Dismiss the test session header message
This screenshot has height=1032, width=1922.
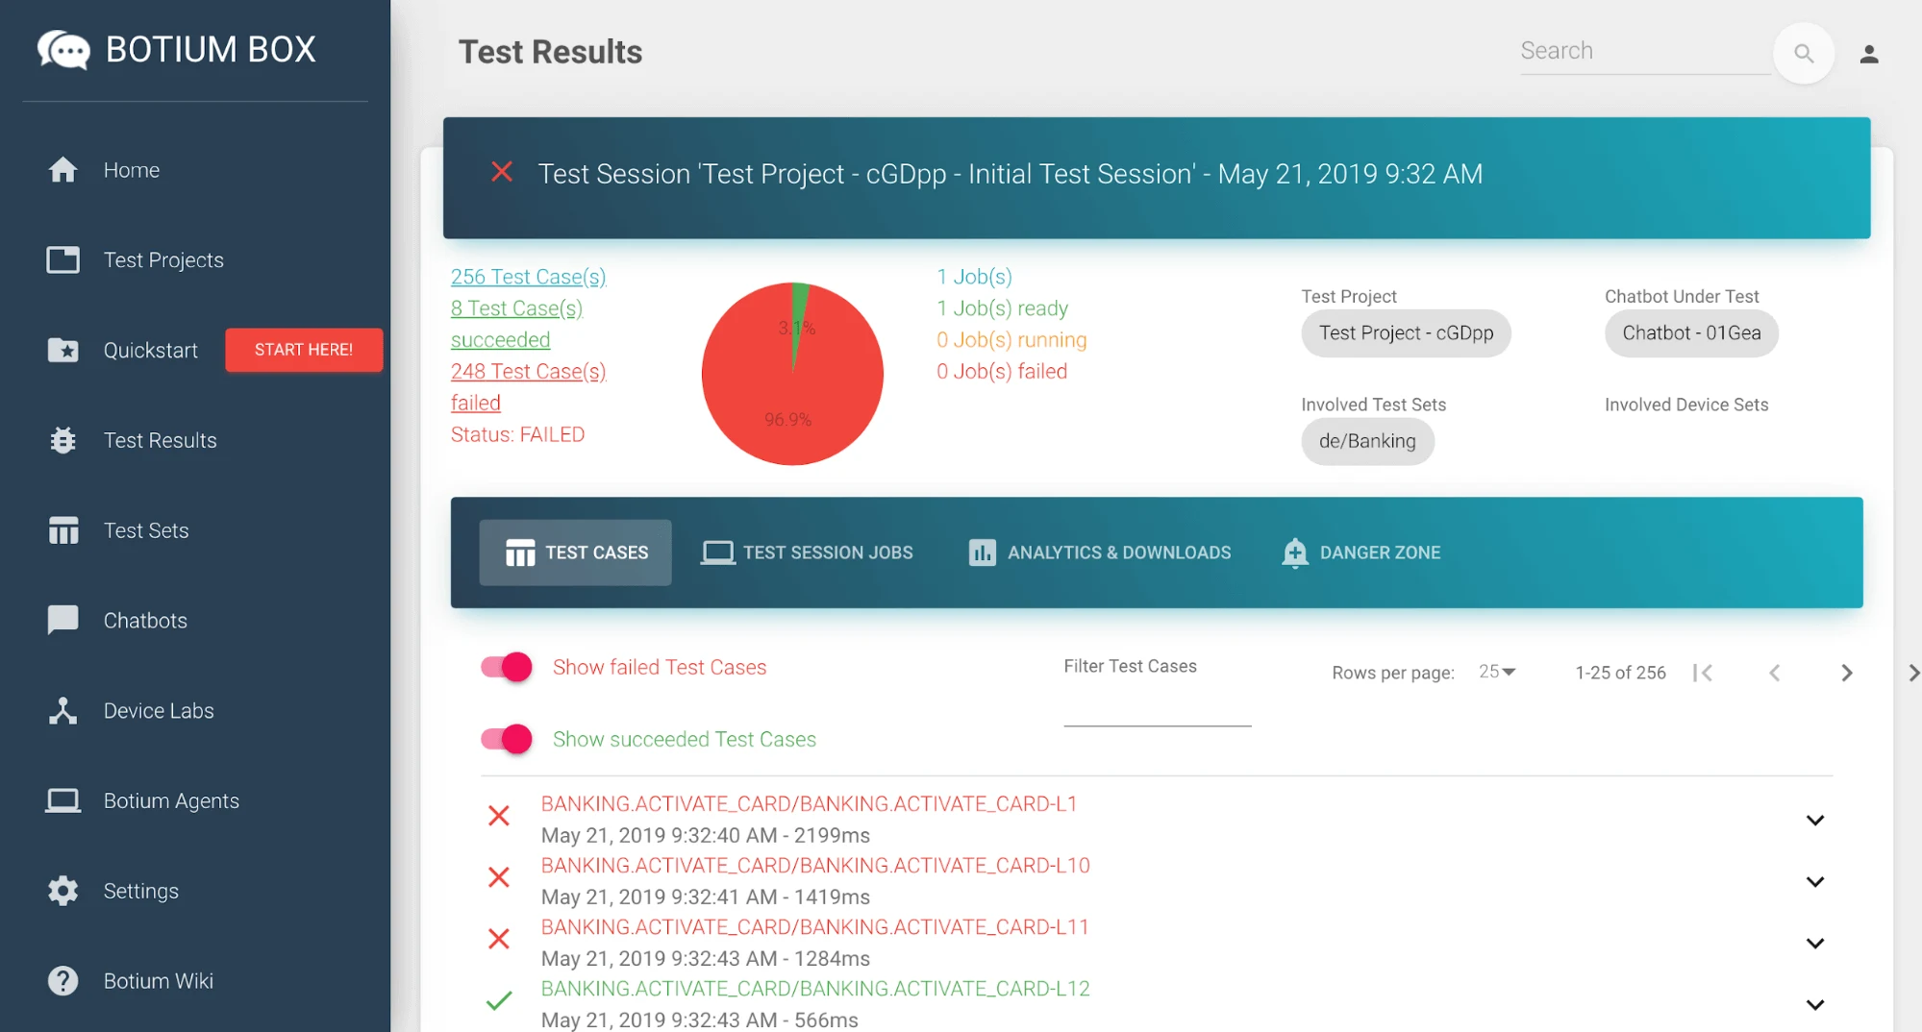tap(502, 173)
